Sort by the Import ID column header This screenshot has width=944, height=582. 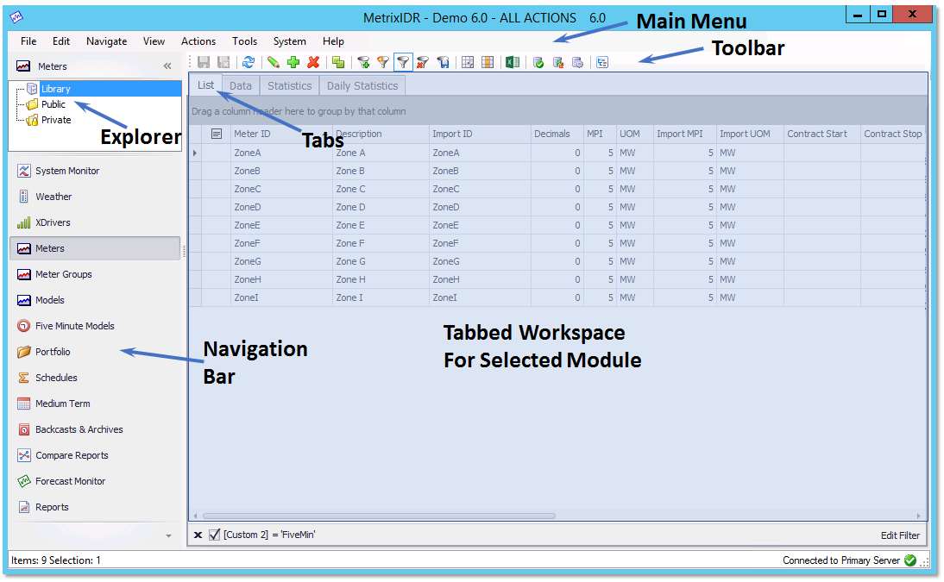tap(480, 135)
